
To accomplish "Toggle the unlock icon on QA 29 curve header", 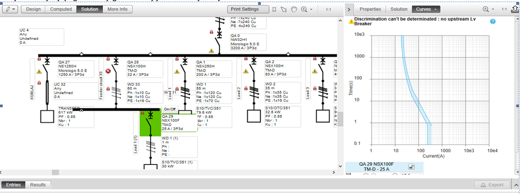I will [x=411, y=167].
